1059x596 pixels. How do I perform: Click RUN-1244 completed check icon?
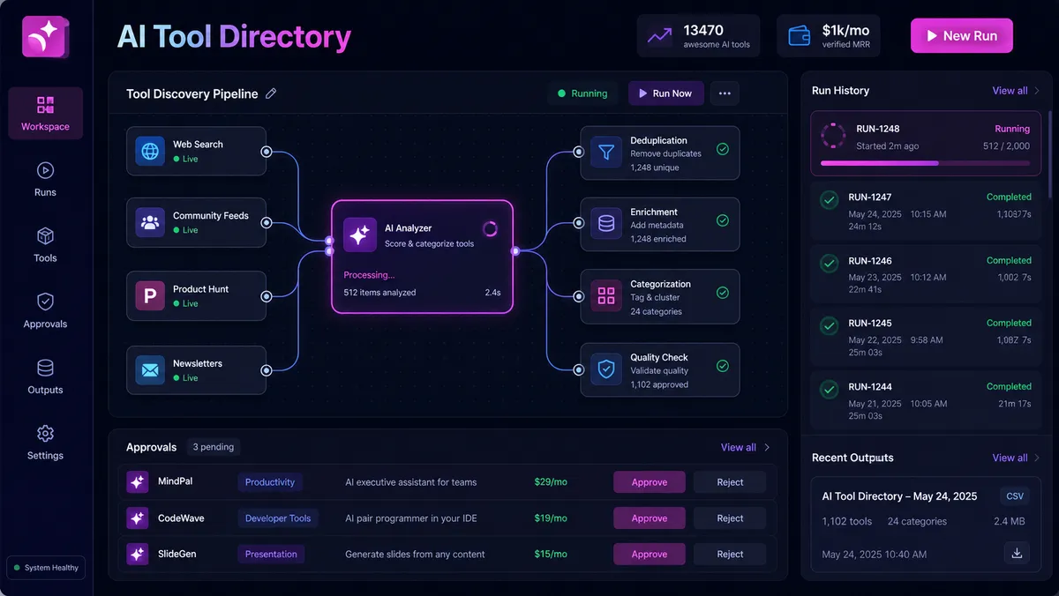(829, 389)
